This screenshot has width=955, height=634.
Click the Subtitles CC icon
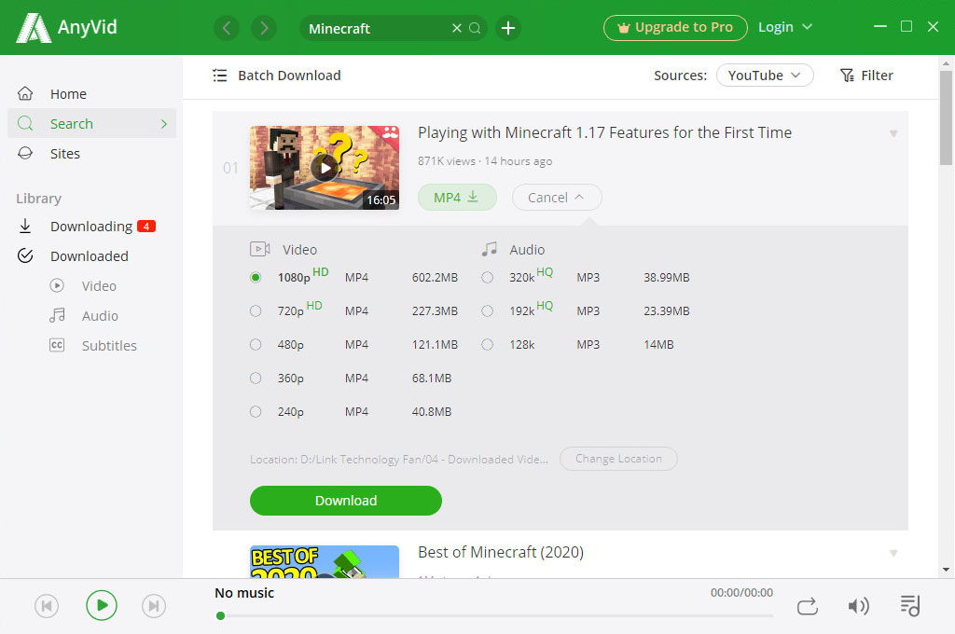57,345
